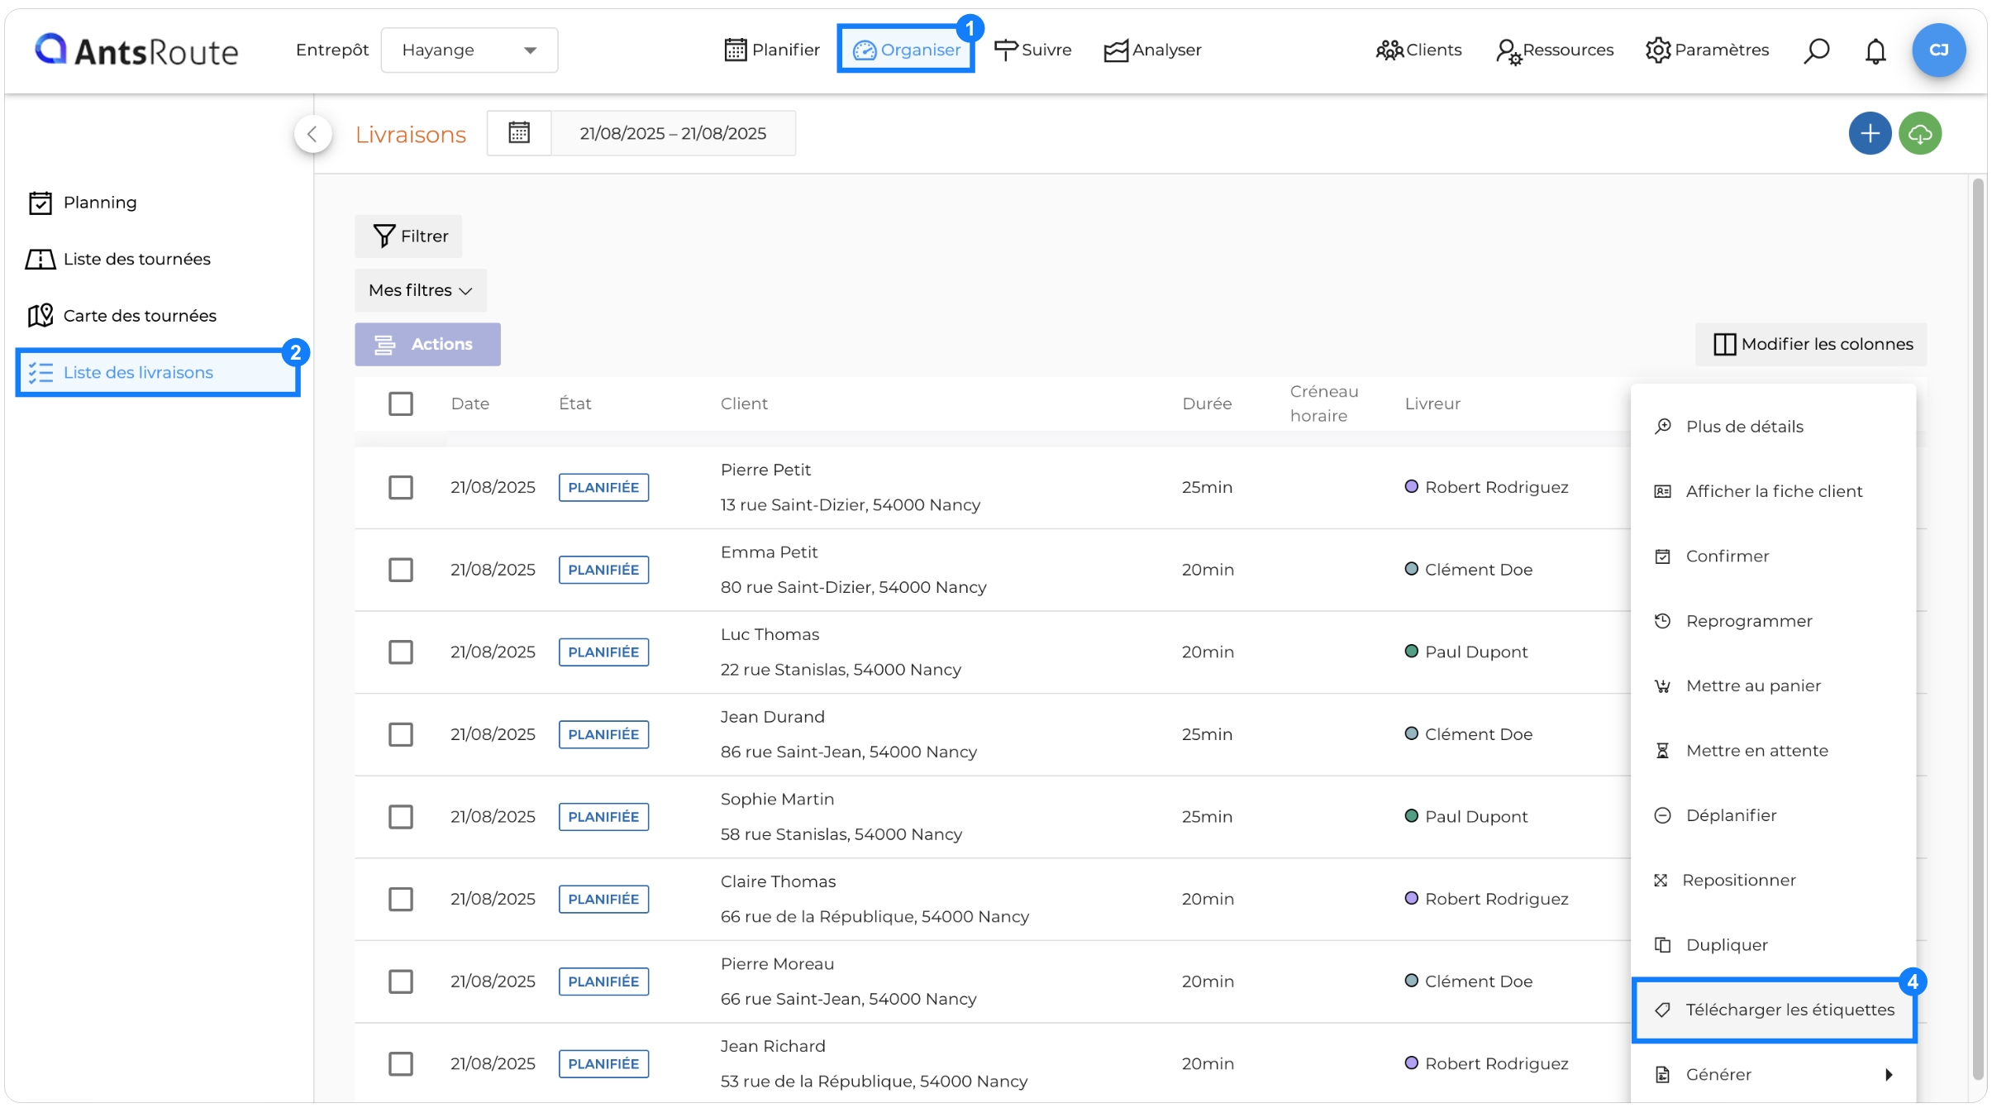The height and width of the screenshot is (1108, 1992).
Task: Open the Suivre top menu
Action: pyautogui.click(x=1032, y=50)
